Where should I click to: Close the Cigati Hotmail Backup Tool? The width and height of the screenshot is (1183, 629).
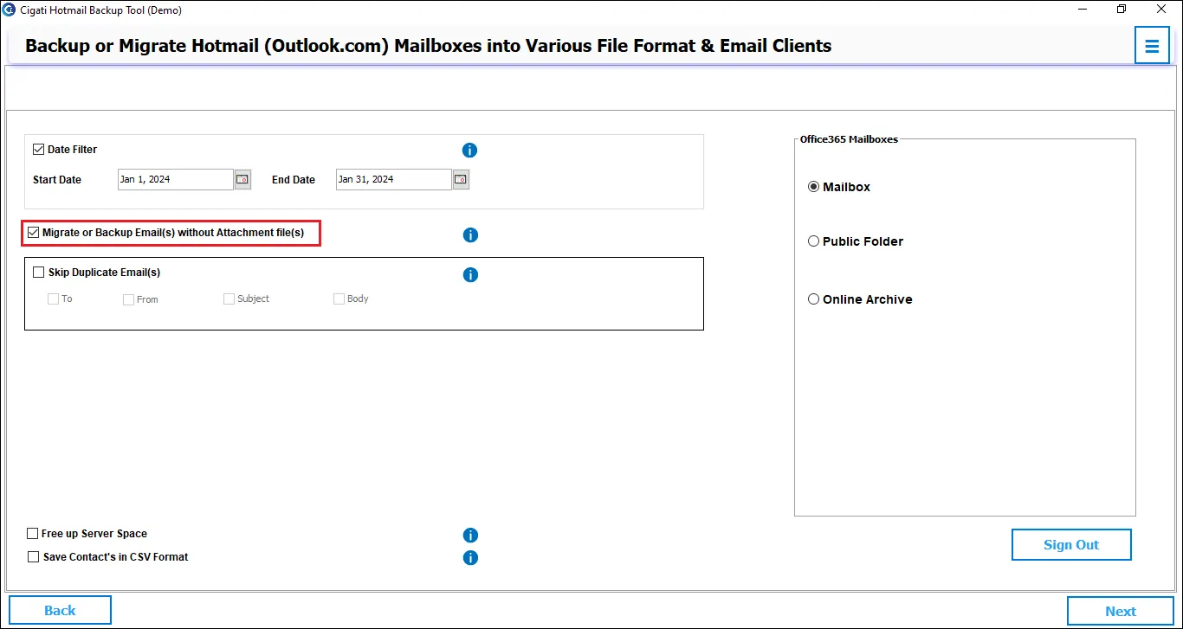coord(1162,10)
